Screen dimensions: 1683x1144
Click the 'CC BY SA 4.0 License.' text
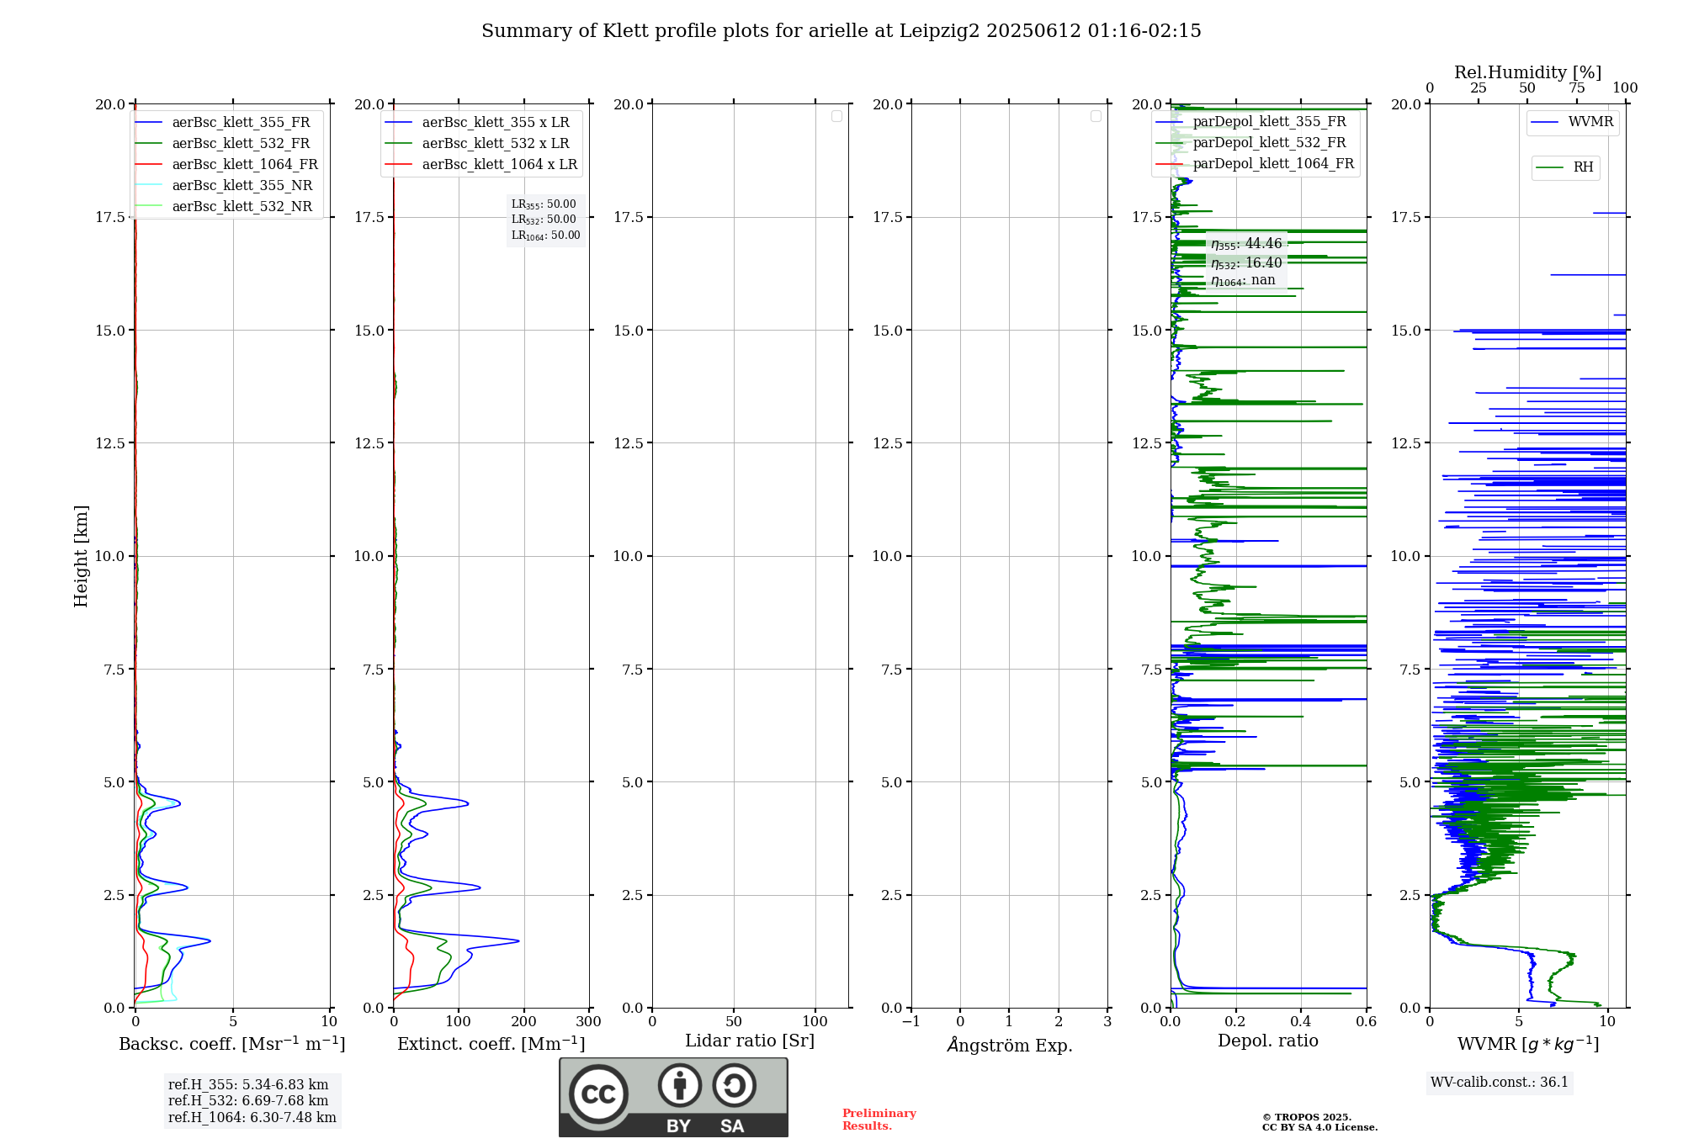coord(1319,1127)
